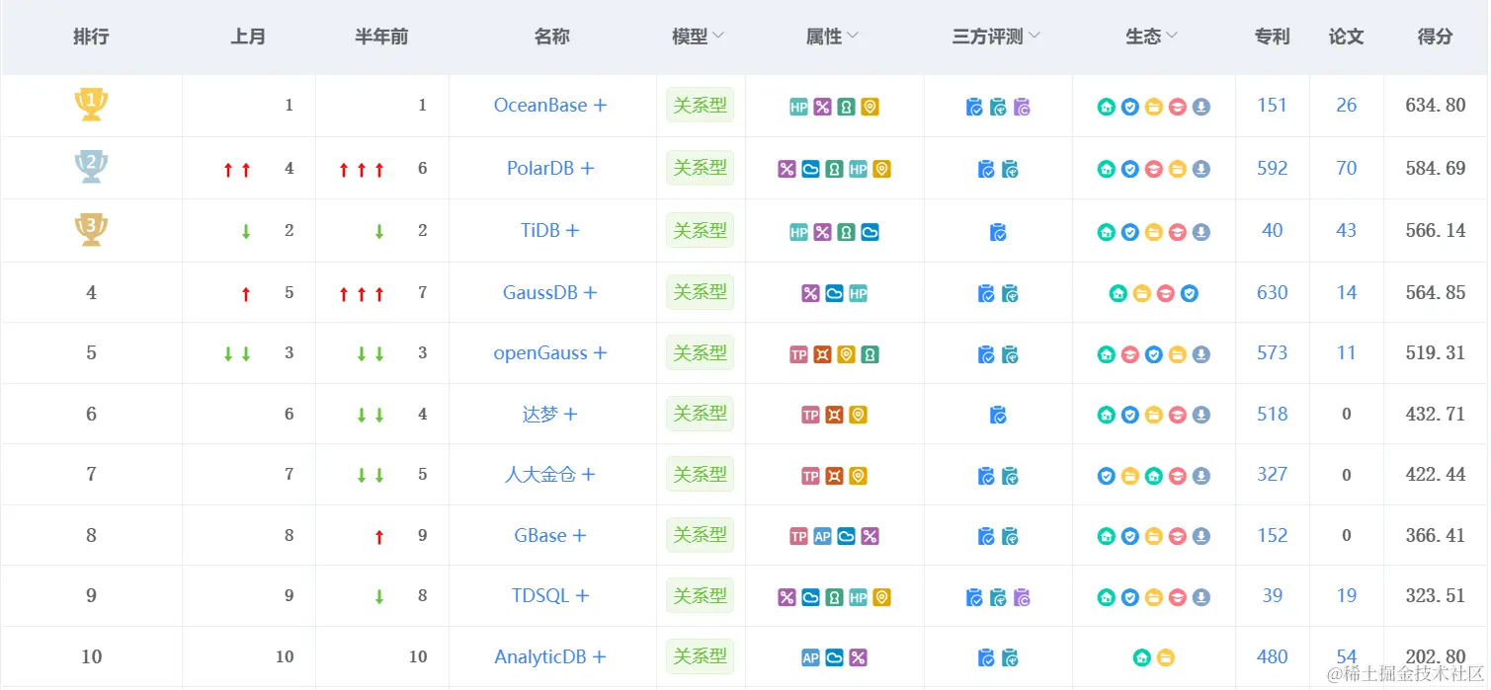Click the 半年前 column header

coord(381,37)
